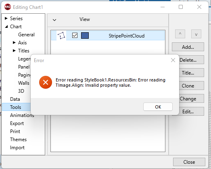The height and width of the screenshot is (169, 211).
Task: Confirm the error with OK
Action: point(158,107)
